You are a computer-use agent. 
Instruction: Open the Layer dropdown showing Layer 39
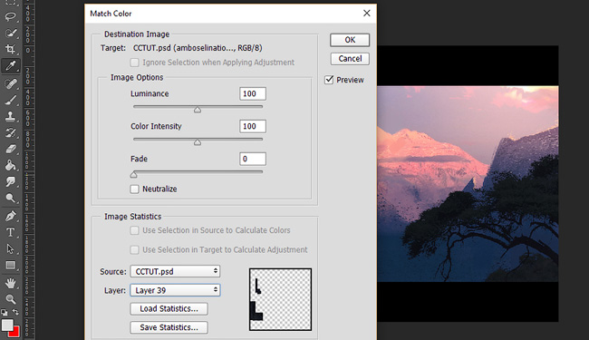175,290
